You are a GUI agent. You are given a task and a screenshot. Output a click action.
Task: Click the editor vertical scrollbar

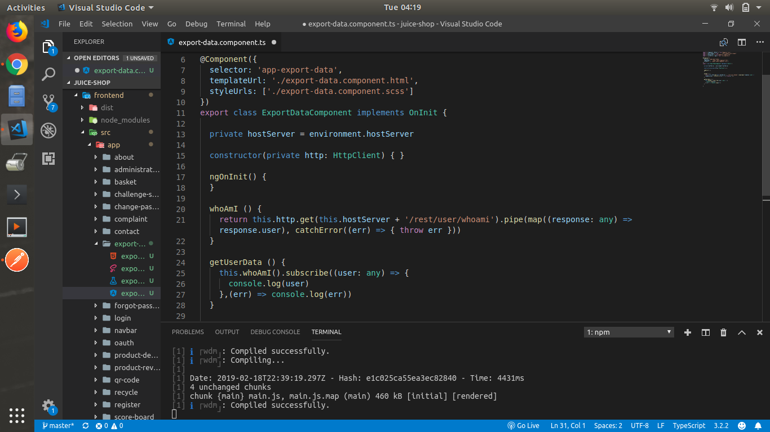[766, 135]
